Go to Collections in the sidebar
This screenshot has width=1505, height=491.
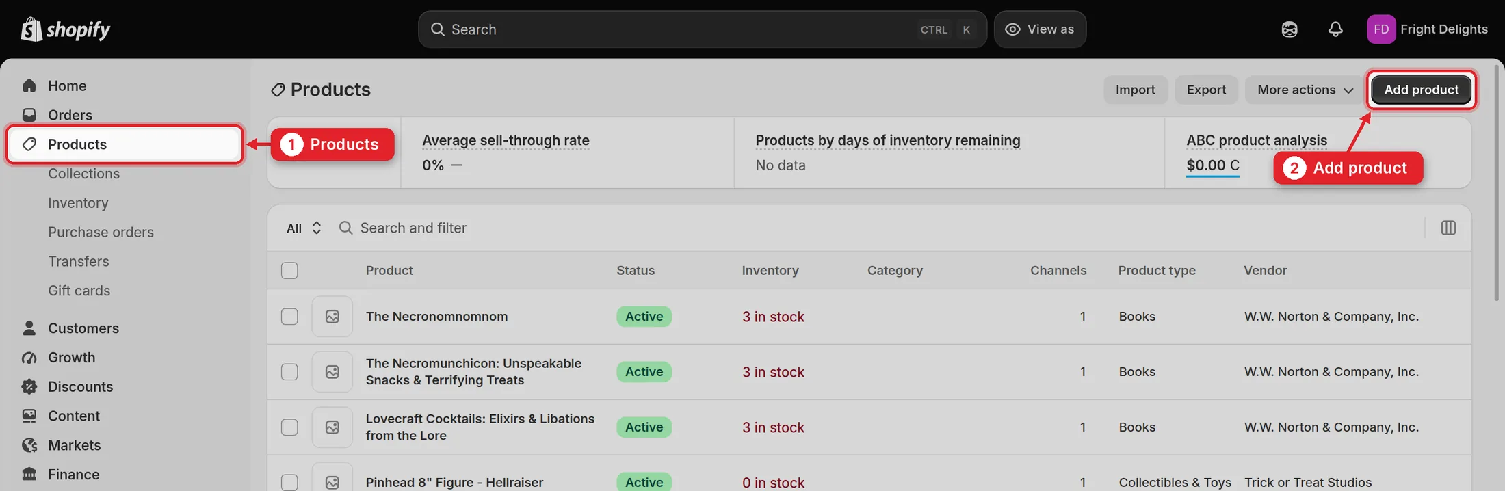(x=83, y=174)
